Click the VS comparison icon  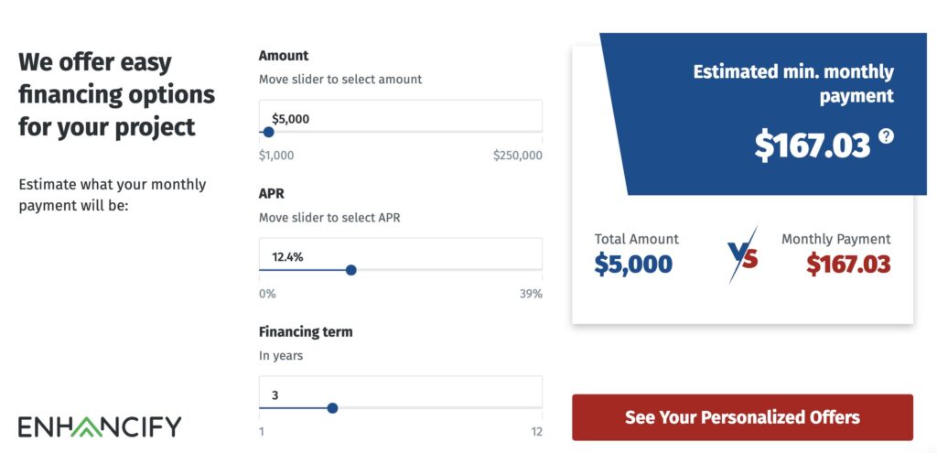coord(743,255)
